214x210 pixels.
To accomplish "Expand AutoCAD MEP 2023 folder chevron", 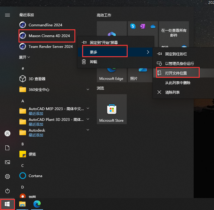I will point(88,109).
